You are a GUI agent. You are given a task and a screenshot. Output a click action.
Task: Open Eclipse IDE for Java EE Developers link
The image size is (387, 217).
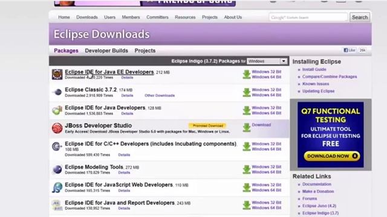tap(109, 72)
